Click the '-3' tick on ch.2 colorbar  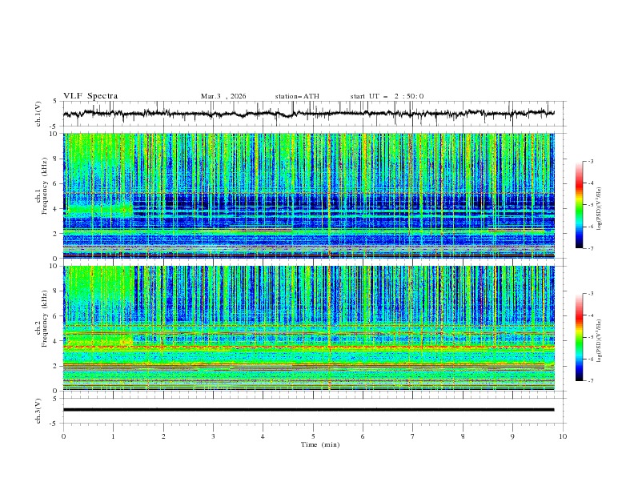[x=591, y=294]
